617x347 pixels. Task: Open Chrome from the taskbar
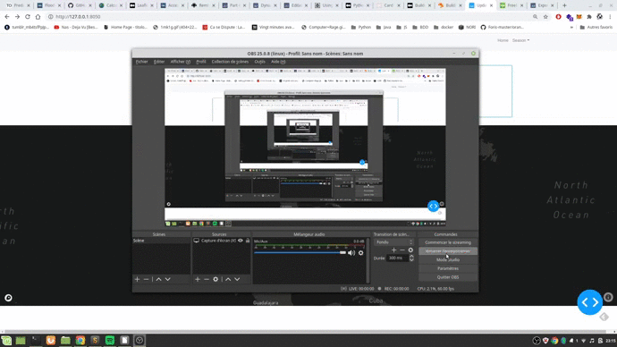(80, 341)
